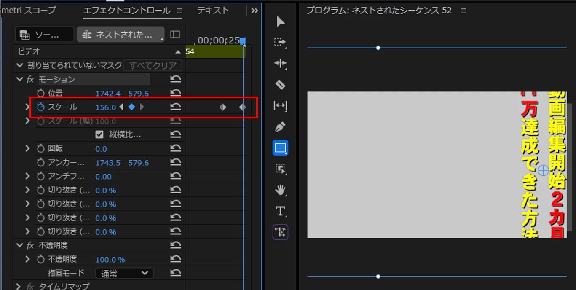
Task: Reset the 描画モード parameter
Action: tap(176, 273)
